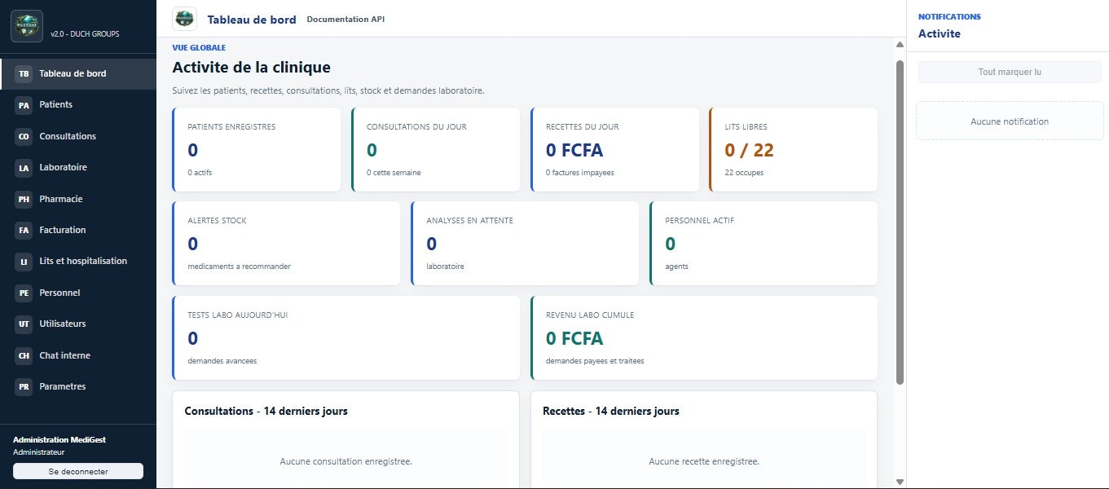
Task: Click the page scrollbar down arrow
Action: [x=900, y=482]
